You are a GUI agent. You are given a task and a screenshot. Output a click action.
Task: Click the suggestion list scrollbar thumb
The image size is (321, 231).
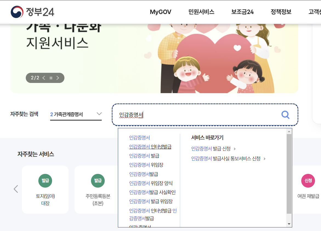[x=289, y=174]
